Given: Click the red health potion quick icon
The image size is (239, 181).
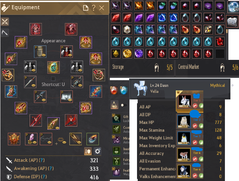Looking at the screenshot, I should pyautogui.click(x=114, y=90).
